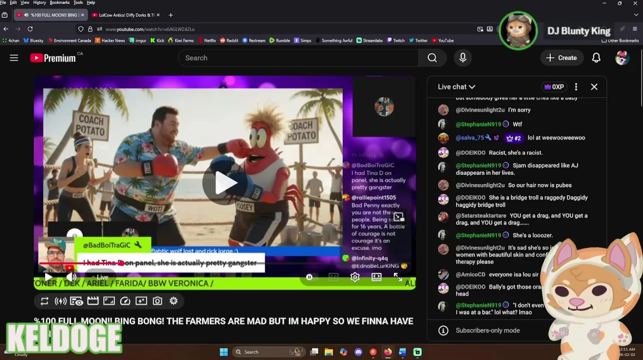Open the extension options cog below video

coord(173,301)
